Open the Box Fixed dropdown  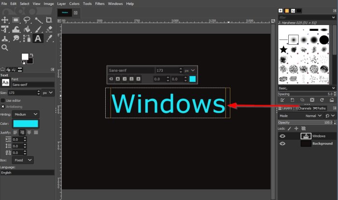pos(23,160)
